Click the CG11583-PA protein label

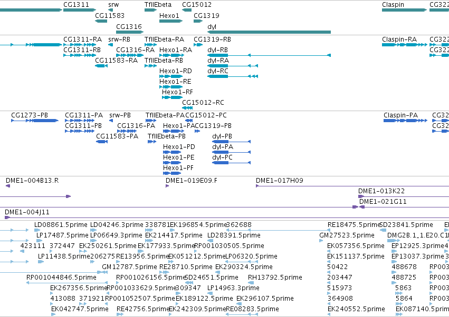click(x=117, y=136)
